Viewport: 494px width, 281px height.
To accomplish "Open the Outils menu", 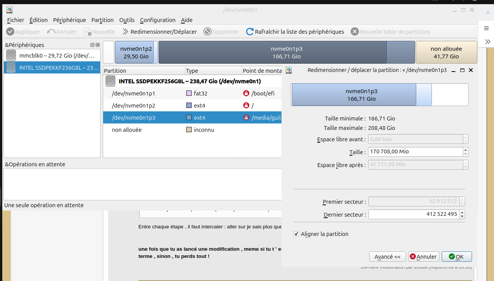I will (127, 20).
